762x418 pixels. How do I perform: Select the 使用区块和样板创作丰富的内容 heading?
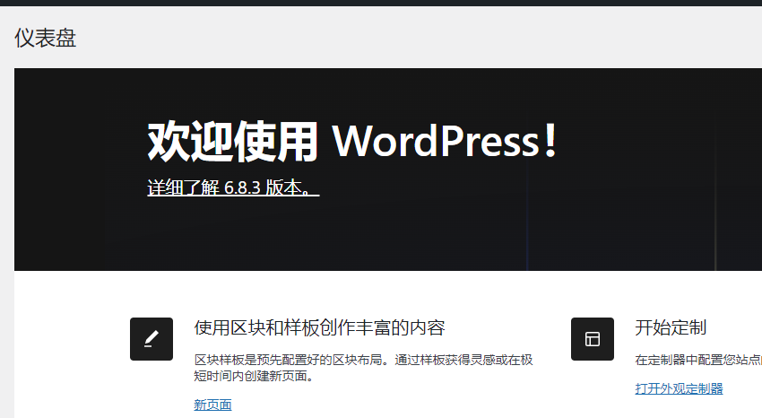[319, 327]
